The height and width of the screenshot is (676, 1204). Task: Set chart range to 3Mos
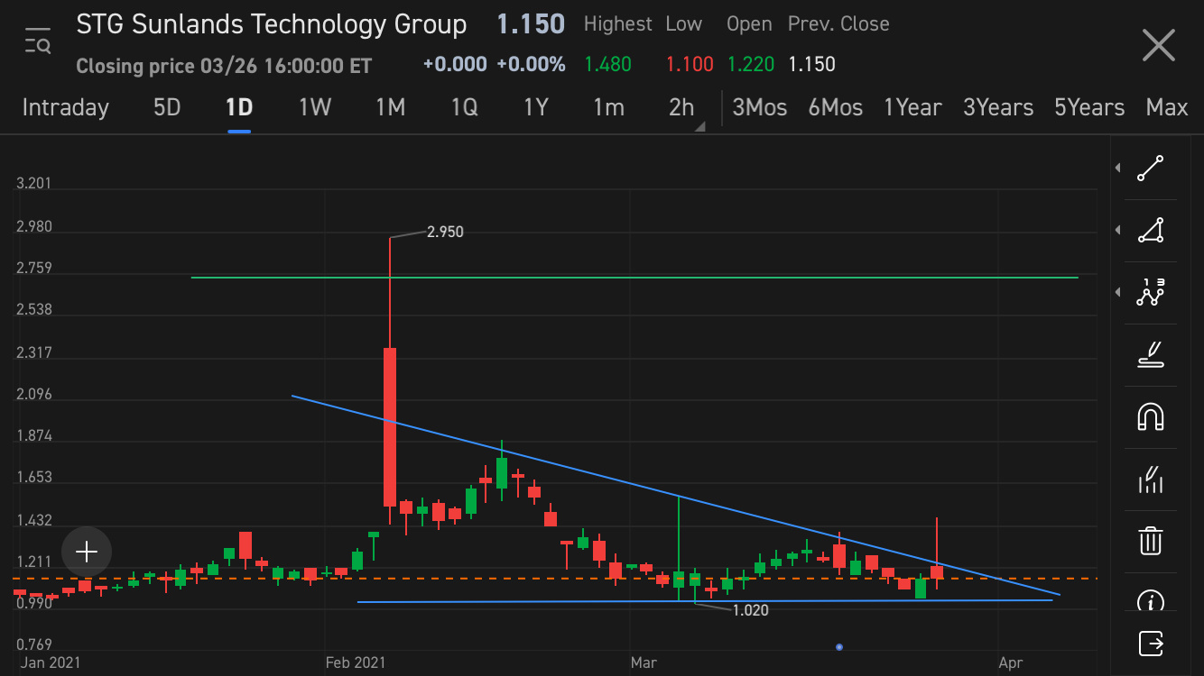(x=760, y=107)
